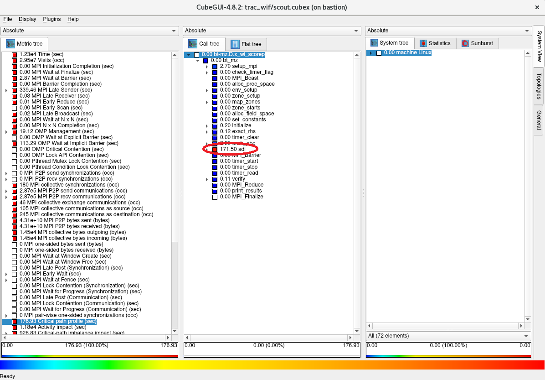Click the box beside MPI_Finalize
Image resolution: width=545 pixels, height=380 pixels.
tap(215, 197)
